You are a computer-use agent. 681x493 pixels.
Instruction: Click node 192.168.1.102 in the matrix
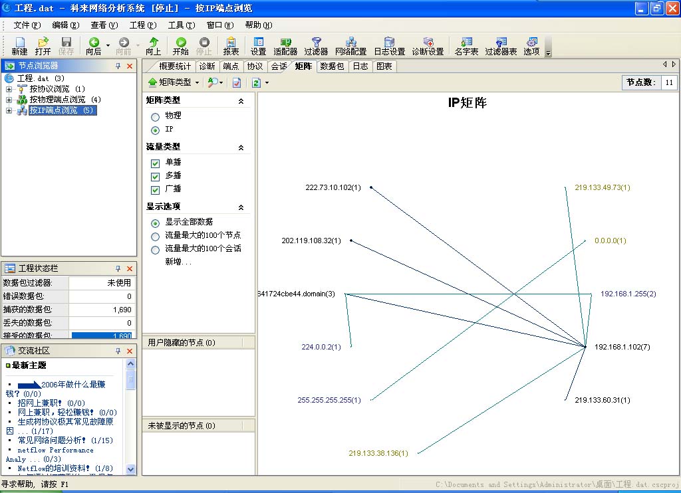[622, 347]
